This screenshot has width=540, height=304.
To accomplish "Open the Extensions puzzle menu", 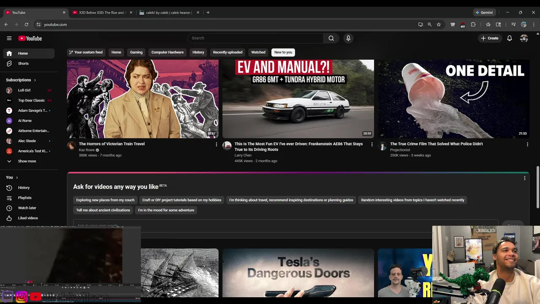I will click(473, 24).
